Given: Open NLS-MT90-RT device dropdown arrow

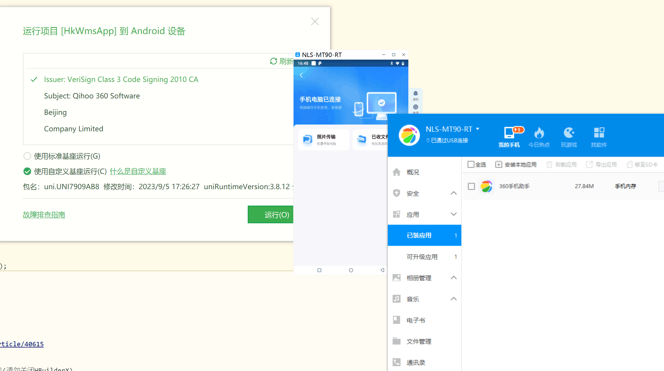Looking at the screenshot, I should [x=478, y=129].
